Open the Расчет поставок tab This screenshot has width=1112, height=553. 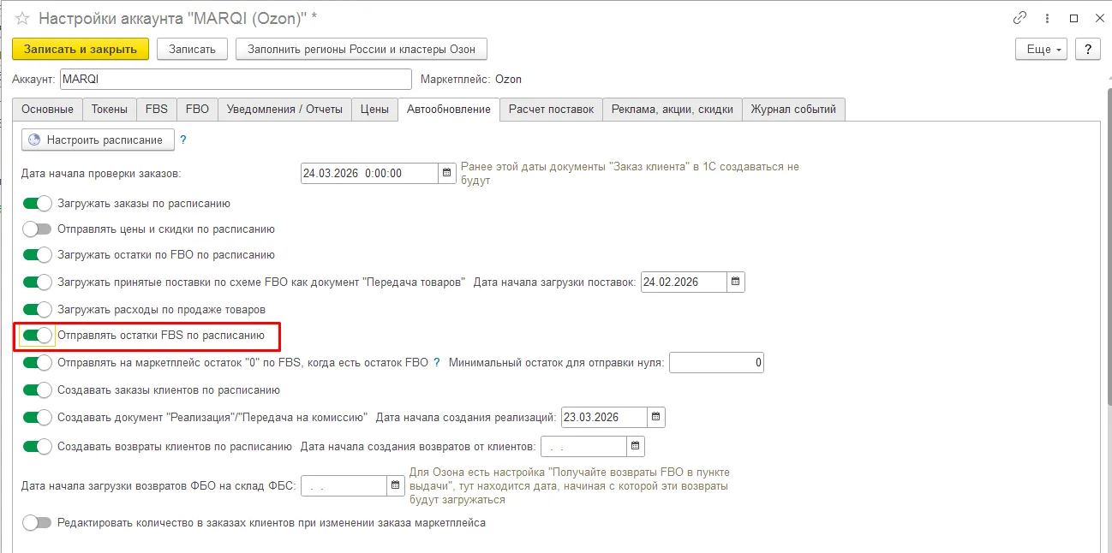coord(551,110)
